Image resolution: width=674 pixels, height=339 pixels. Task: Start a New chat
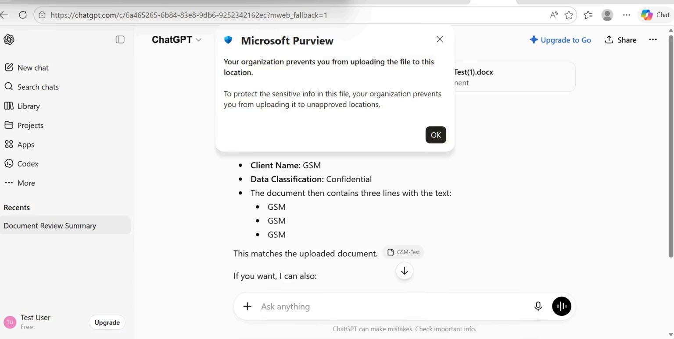[x=26, y=67]
